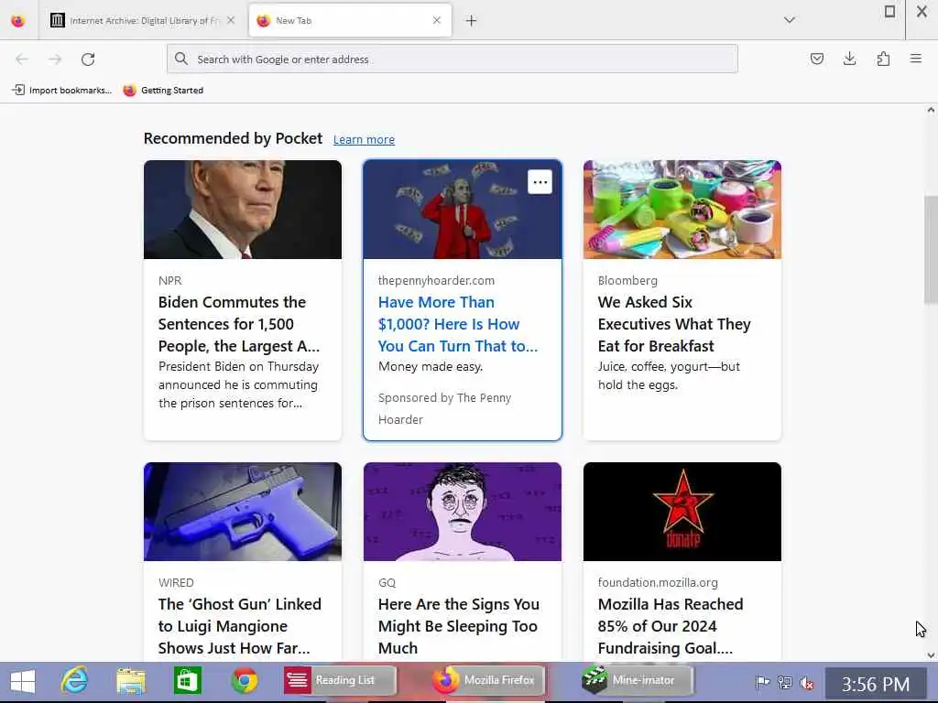The width and height of the screenshot is (938, 703).
Task: Close the New Tab tab
Action: point(437,20)
